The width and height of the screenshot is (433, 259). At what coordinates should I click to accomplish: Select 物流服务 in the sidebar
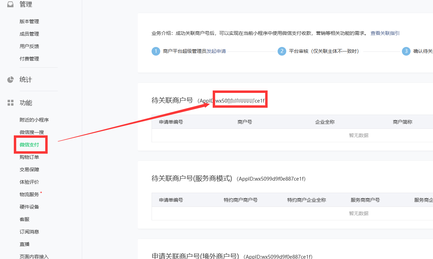pyautogui.click(x=29, y=194)
